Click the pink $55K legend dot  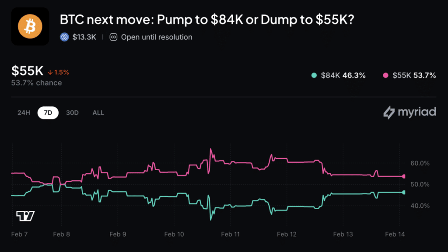[x=386, y=75]
